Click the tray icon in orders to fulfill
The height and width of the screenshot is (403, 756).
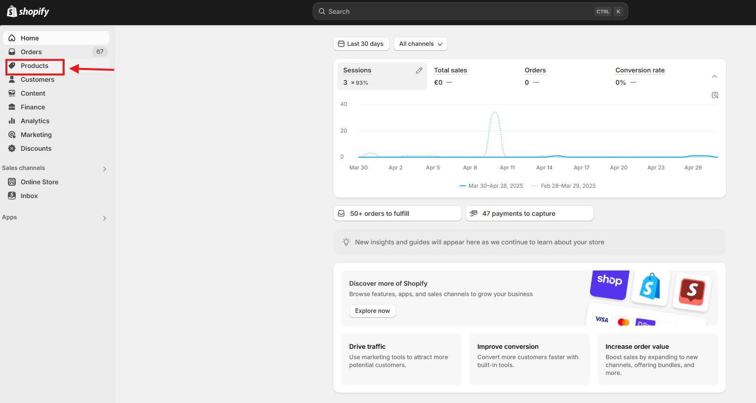(x=341, y=213)
